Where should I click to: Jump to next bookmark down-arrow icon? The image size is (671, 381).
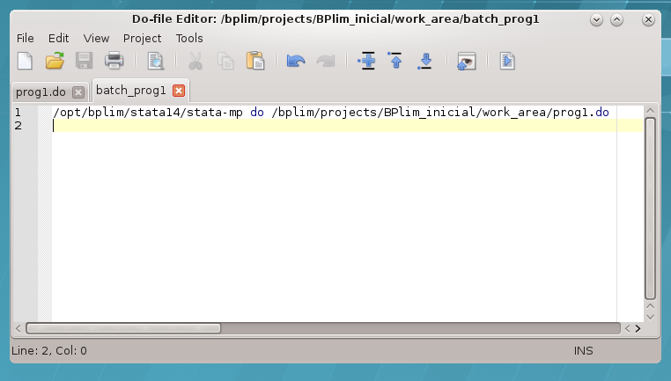tap(425, 61)
